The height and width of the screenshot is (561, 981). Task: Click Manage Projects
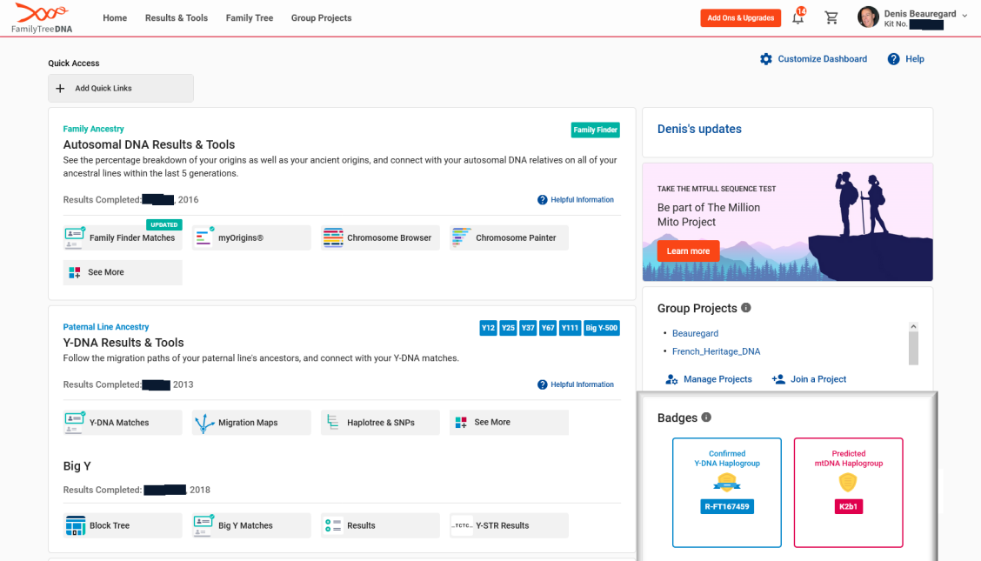tap(709, 379)
